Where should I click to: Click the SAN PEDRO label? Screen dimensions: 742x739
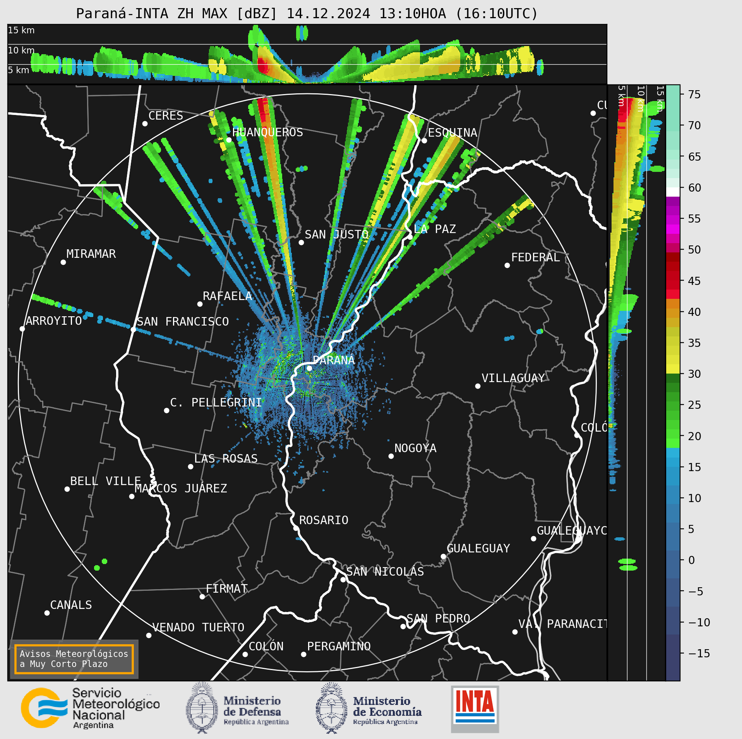(438, 618)
